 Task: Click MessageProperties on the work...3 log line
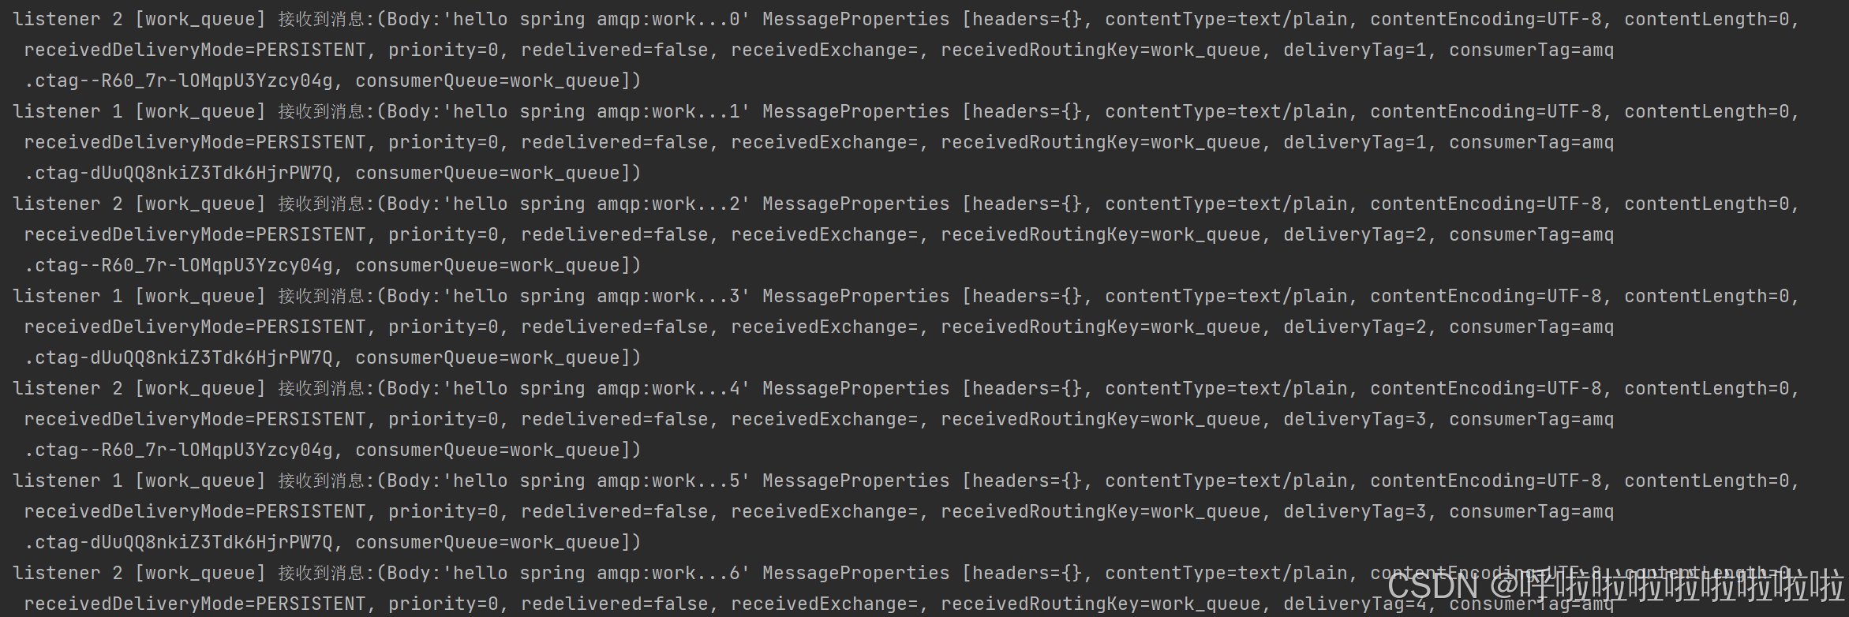point(856,296)
